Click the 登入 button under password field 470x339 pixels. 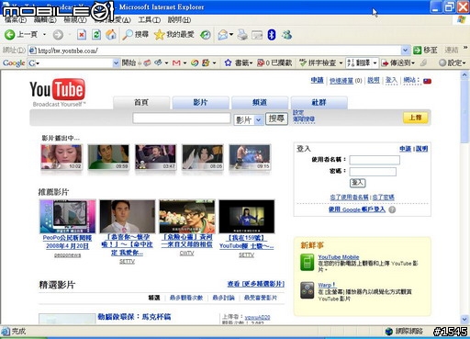[357, 183]
